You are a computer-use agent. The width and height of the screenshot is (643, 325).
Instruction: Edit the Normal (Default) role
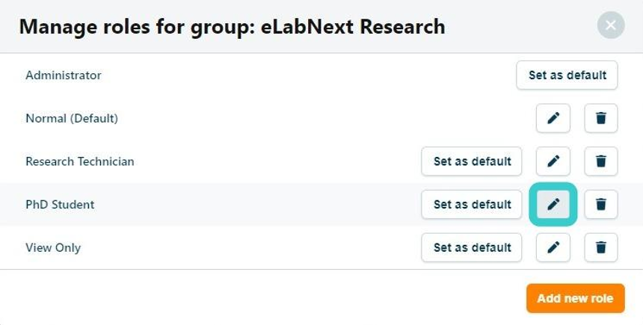553,118
